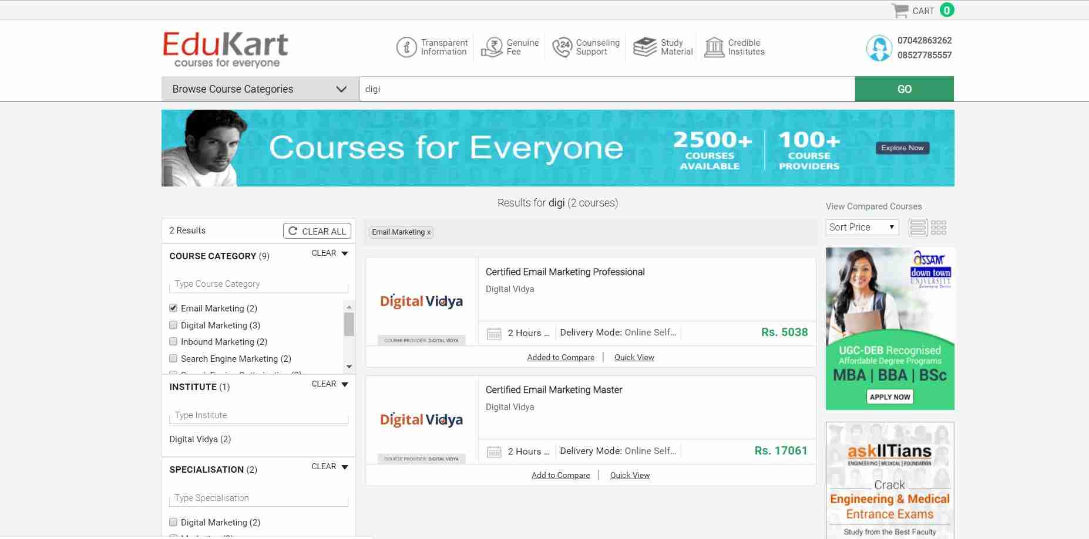
Task: Click the GO search button
Action: 904,89
